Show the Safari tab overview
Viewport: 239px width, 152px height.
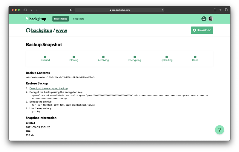[x=226, y=10]
